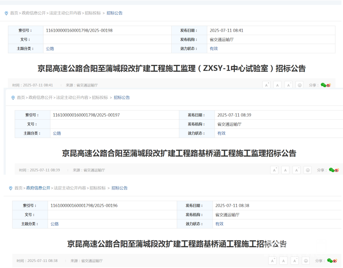
Task: Go to 招标公告 breadcrumb in middle notice
Action: click(122, 97)
